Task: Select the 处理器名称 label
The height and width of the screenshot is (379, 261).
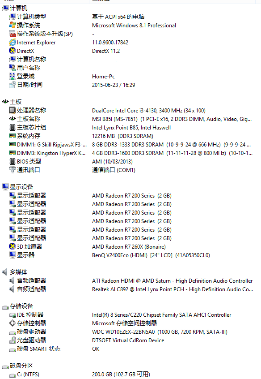Action: click(x=31, y=110)
